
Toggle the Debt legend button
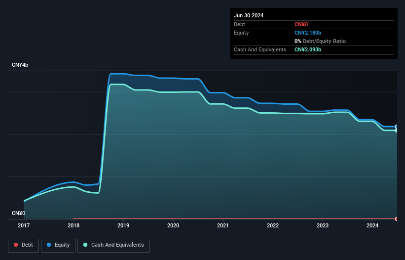click(24, 245)
